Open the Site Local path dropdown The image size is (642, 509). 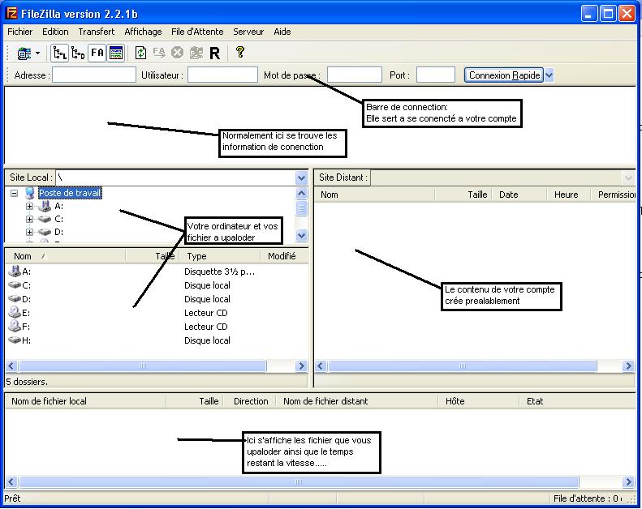pos(301,178)
